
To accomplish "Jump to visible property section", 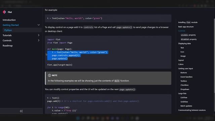I will (x=188, y=35).
